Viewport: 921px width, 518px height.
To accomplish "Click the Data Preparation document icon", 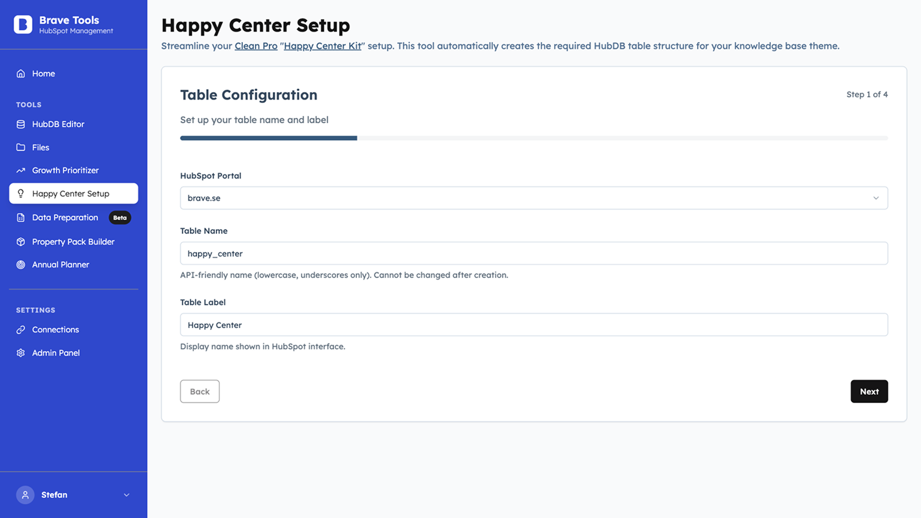I will tap(21, 218).
